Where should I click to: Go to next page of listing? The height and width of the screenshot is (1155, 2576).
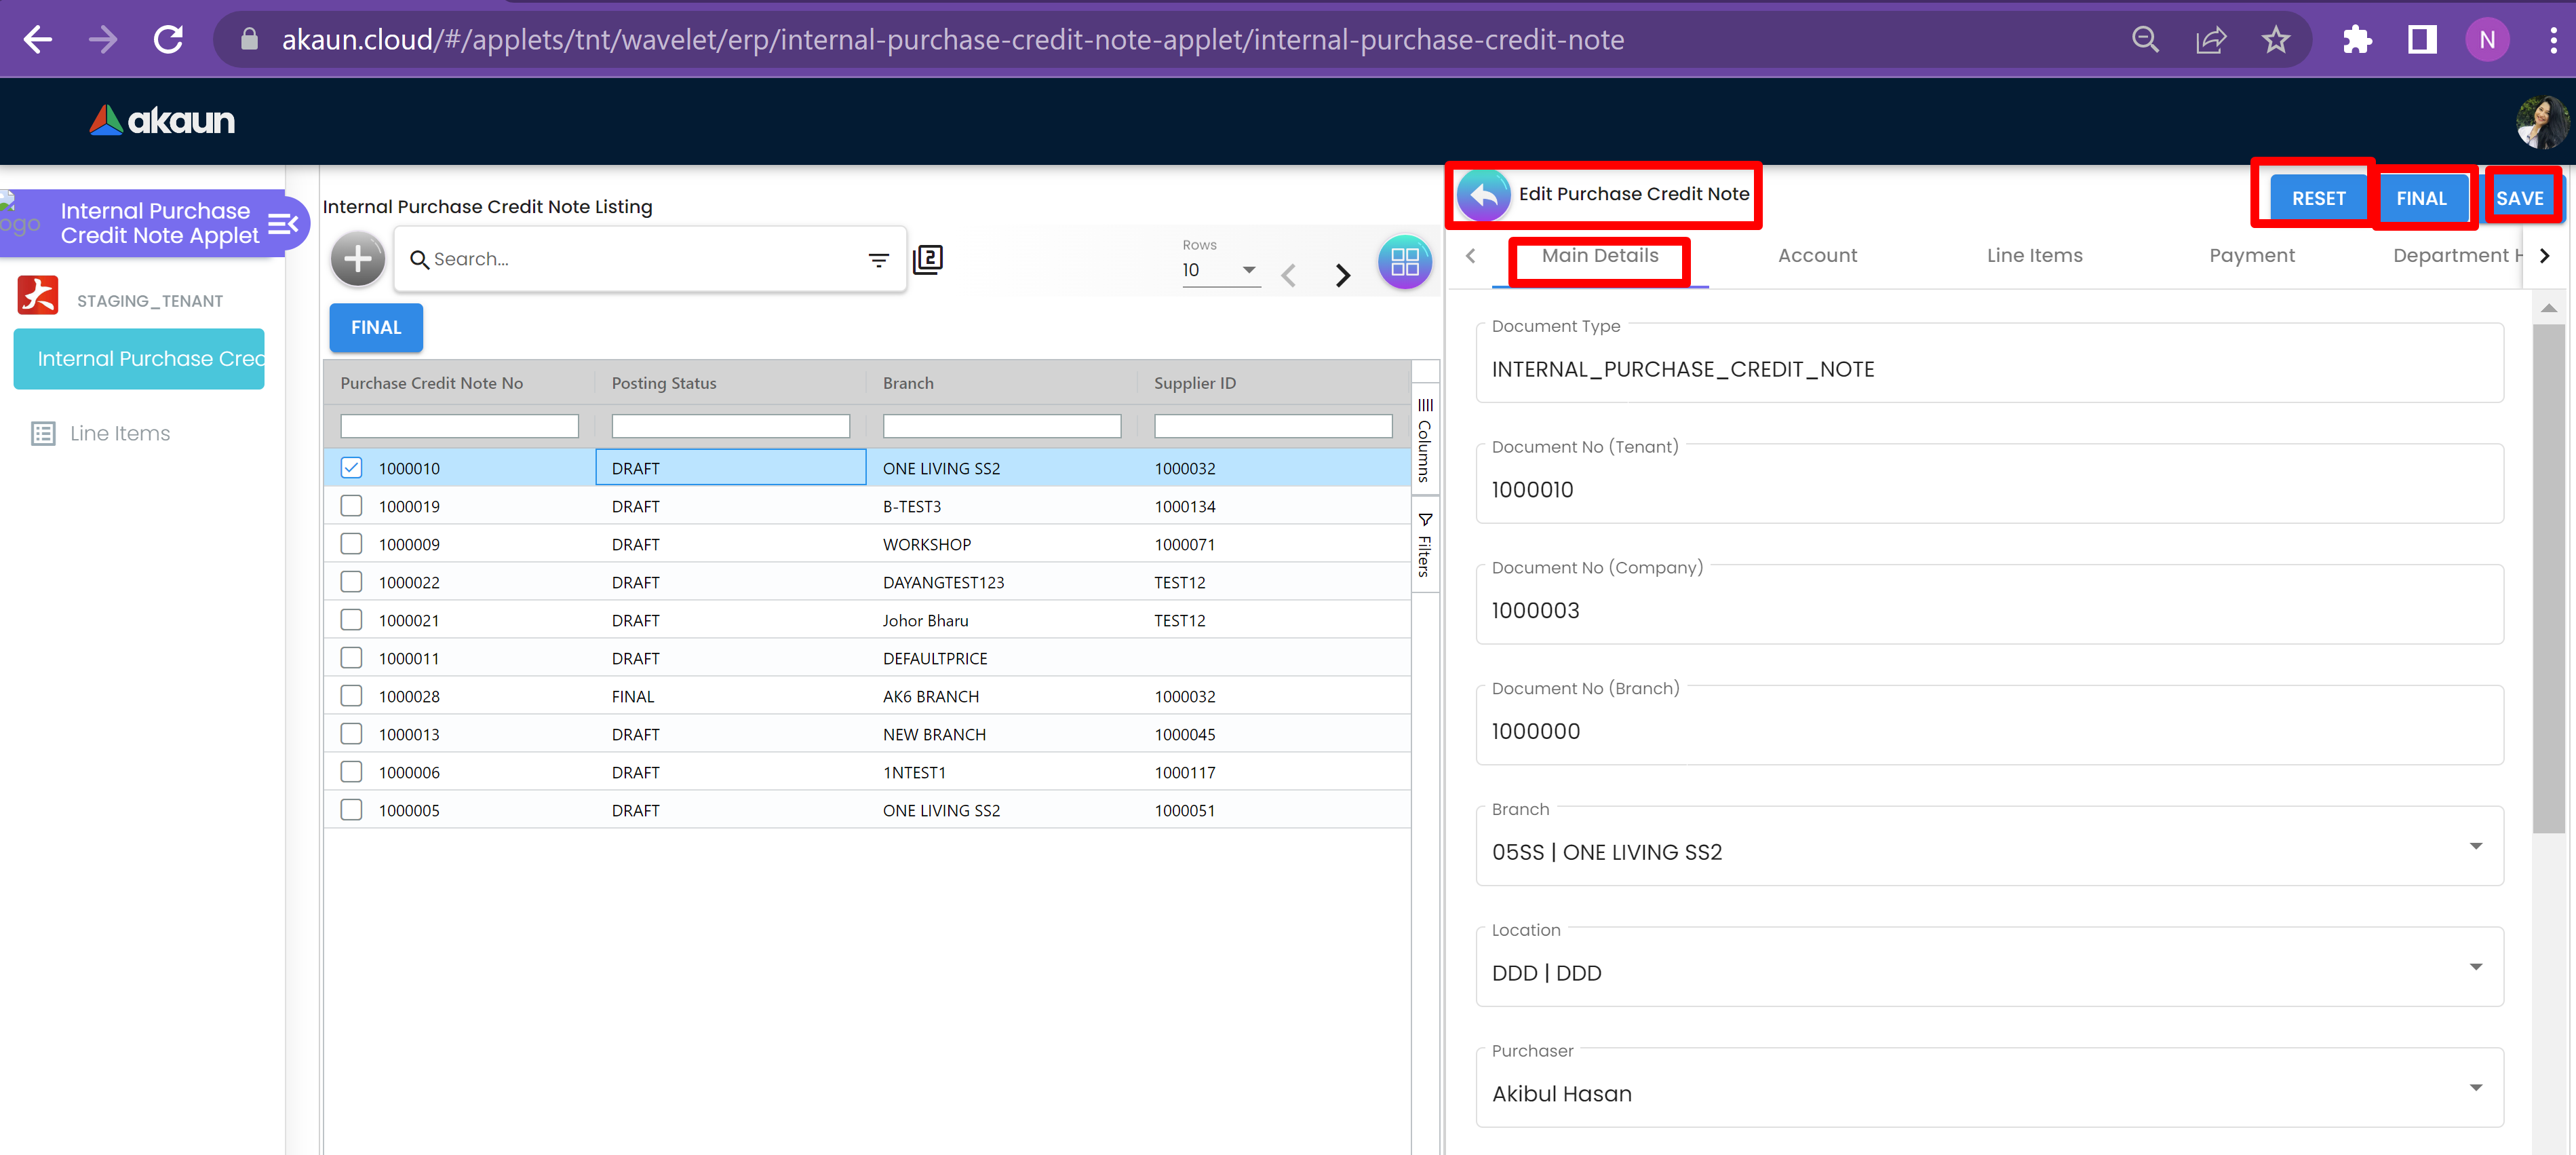coord(1342,276)
